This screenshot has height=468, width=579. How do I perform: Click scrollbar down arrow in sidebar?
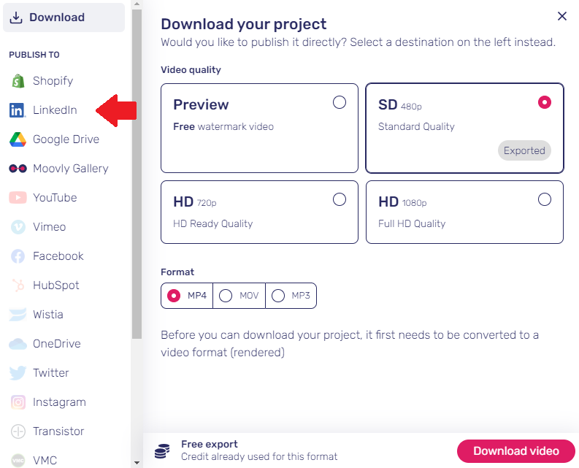click(137, 462)
